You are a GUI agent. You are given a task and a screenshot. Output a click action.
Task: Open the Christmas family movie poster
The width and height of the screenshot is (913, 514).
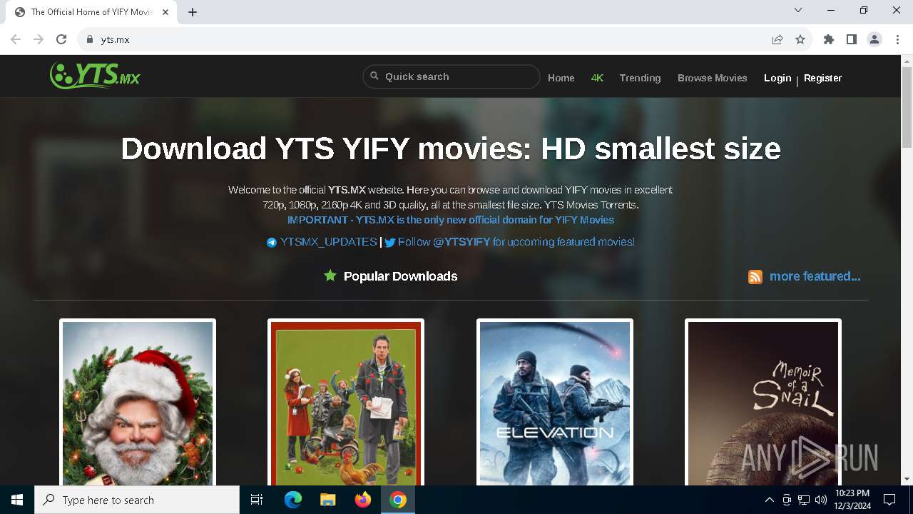(x=346, y=403)
